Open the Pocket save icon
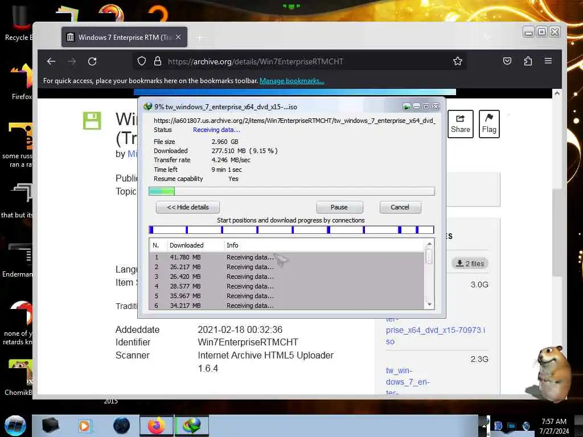This screenshot has height=437, width=583. click(507, 61)
